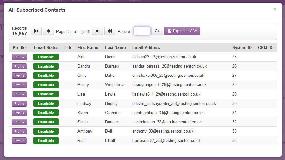This screenshot has height=160, width=285.
Task: Click the Go button
Action: click(x=157, y=31)
